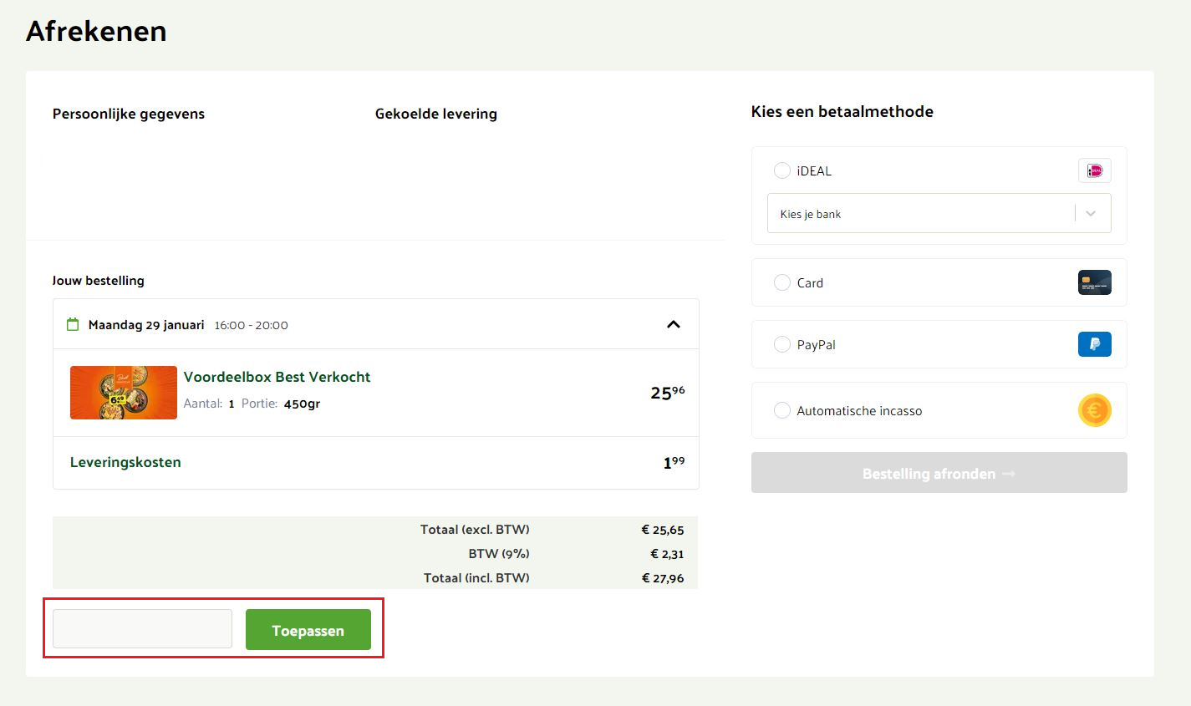This screenshot has height=706, width=1191.
Task: Click the PayPal logo icon
Action: click(x=1094, y=344)
